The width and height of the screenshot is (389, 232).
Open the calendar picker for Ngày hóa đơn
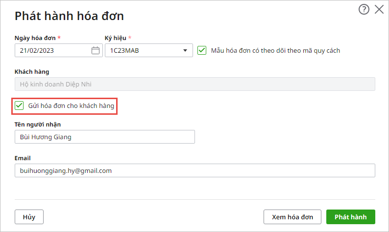coord(96,50)
